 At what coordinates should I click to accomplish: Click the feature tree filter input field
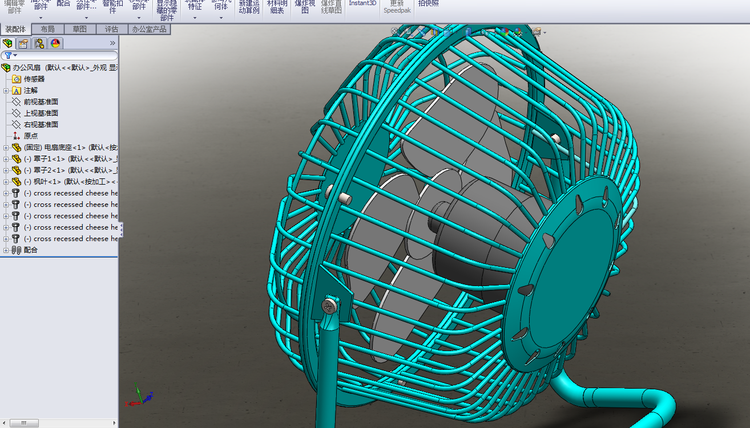tap(59, 55)
